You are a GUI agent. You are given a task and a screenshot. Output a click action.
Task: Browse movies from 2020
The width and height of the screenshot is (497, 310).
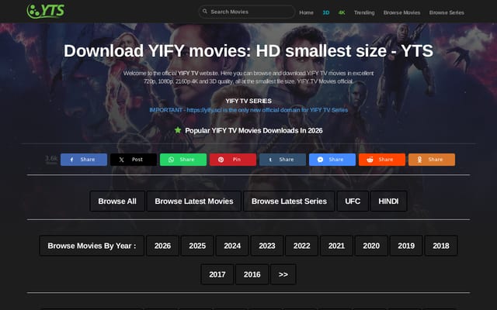tap(371, 246)
